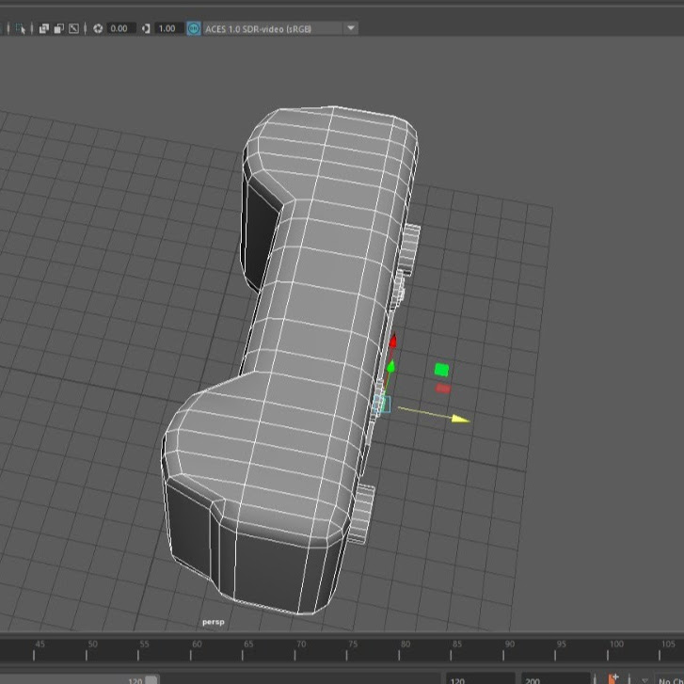The width and height of the screenshot is (684, 684).
Task: Click the playback end field showing 120
Action: tap(480, 679)
